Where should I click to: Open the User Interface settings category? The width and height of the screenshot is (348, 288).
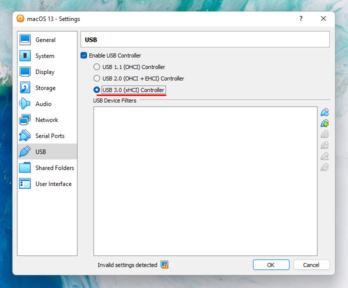[47, 184]
